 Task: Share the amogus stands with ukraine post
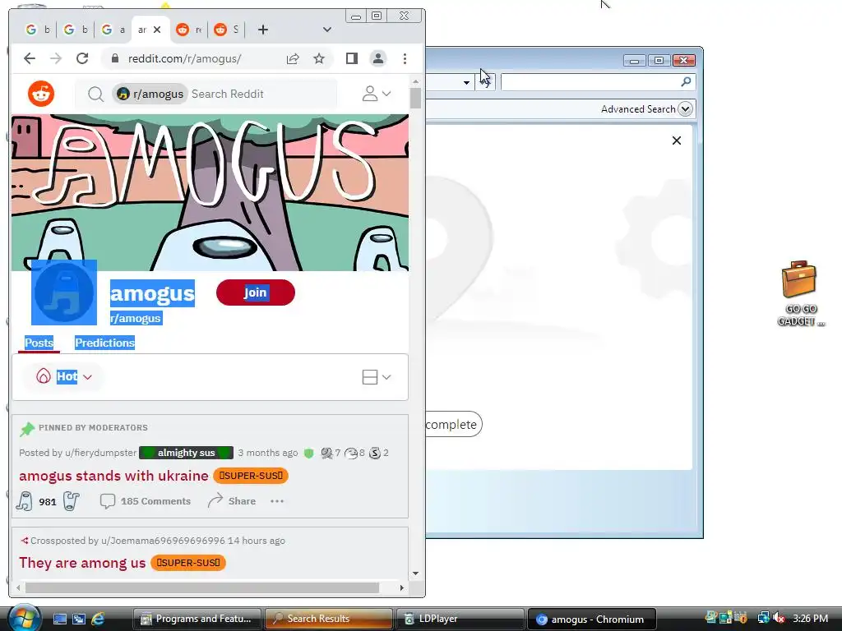tap(231, 501)
